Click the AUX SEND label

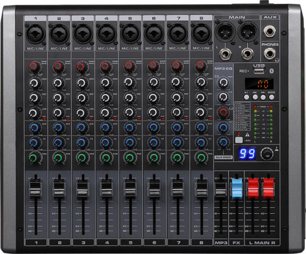coord(223,157)
